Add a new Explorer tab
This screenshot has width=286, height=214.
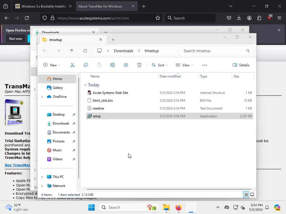[113, 40]
